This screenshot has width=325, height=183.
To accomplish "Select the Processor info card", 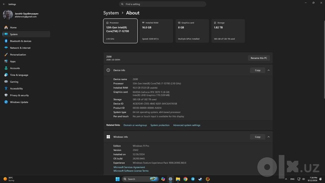I will (x=121, y=31).
